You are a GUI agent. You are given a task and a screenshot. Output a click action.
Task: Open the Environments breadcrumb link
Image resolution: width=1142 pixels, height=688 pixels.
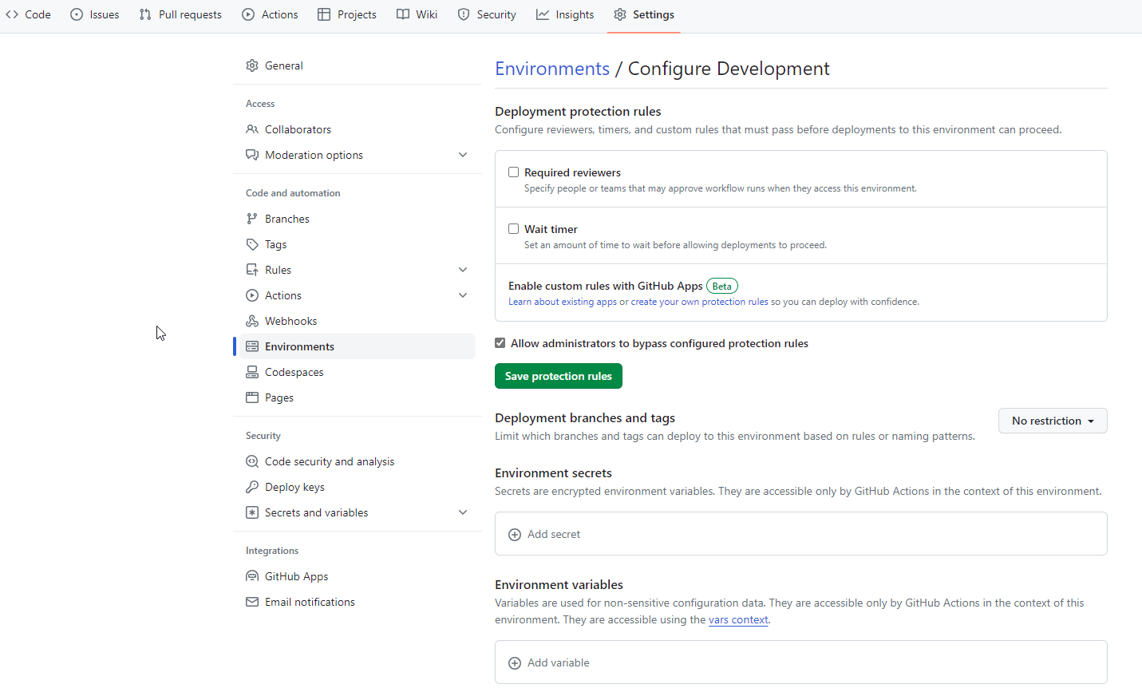[552, 69]
